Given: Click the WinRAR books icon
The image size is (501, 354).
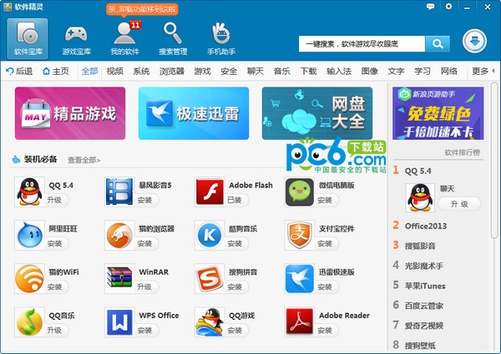Looking at the screenshot, I should tap(119, 278).
